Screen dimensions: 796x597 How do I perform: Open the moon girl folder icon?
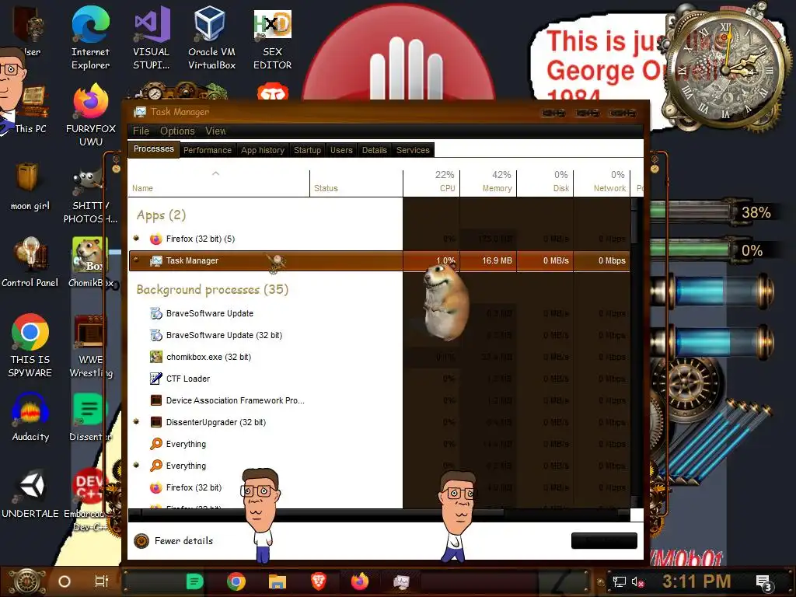click(30, 187)
